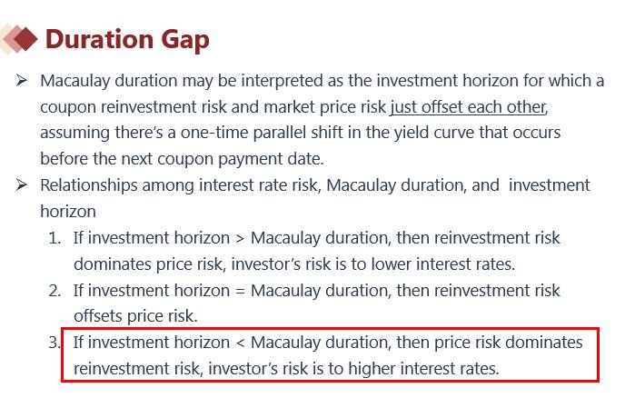
Task: Click the equals sign in item 2
Action: tap(240, 291)
